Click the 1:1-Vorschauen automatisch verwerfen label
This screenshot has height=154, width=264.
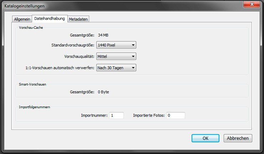pyautogui.click(x=60, y=68)
